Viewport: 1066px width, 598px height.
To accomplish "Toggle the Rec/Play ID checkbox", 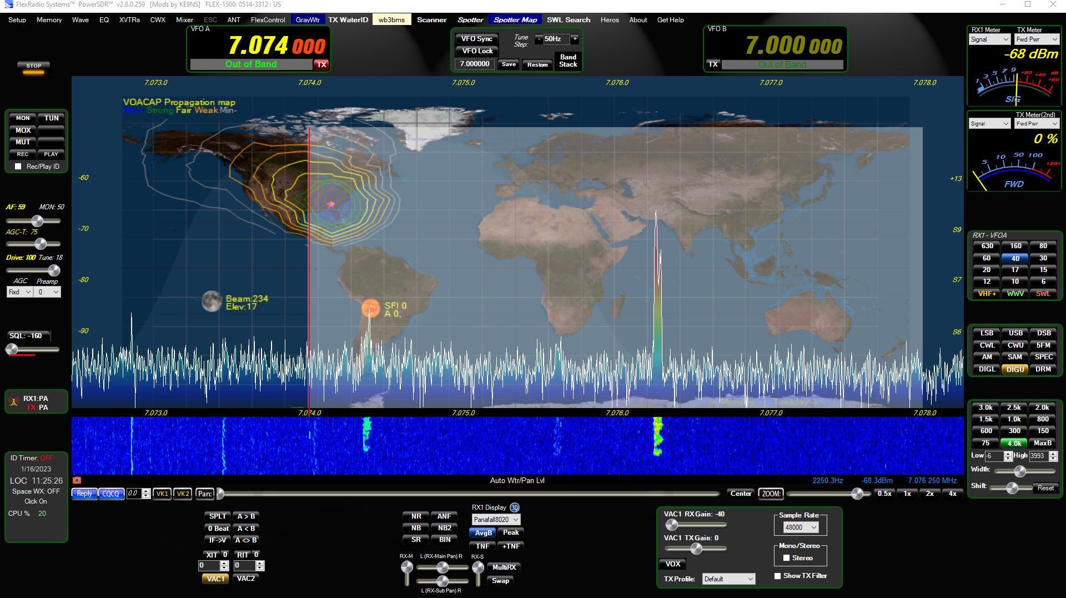I will (x=18, y=167).
